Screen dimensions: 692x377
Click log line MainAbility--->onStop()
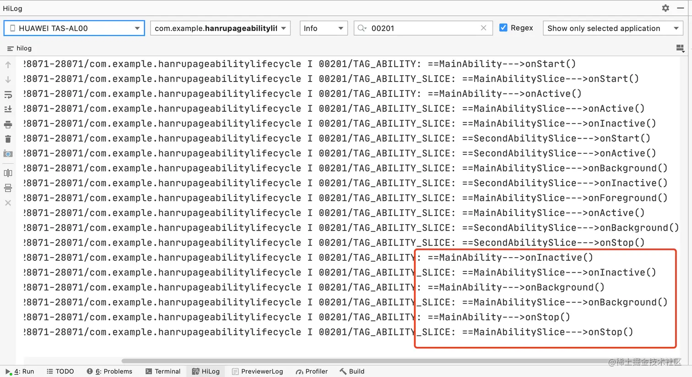click(297, 317)
